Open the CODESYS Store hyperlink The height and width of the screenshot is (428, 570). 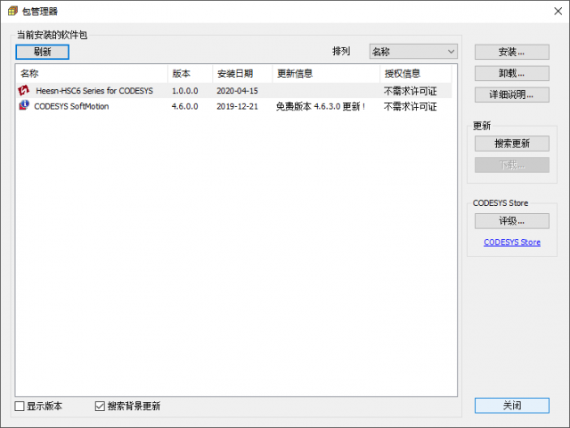tap(512, 243)
